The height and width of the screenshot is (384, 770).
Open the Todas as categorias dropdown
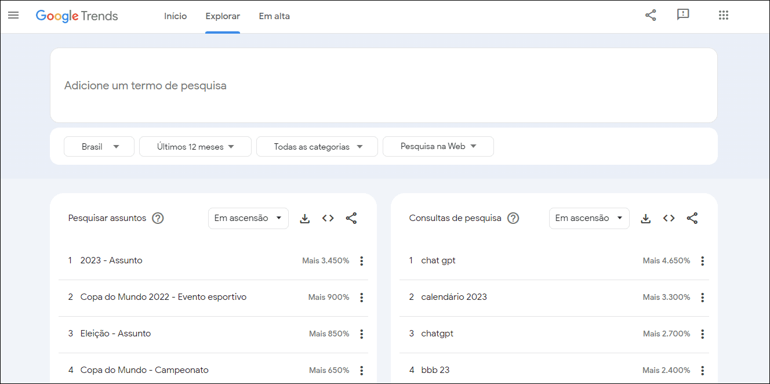coord(317,147)
